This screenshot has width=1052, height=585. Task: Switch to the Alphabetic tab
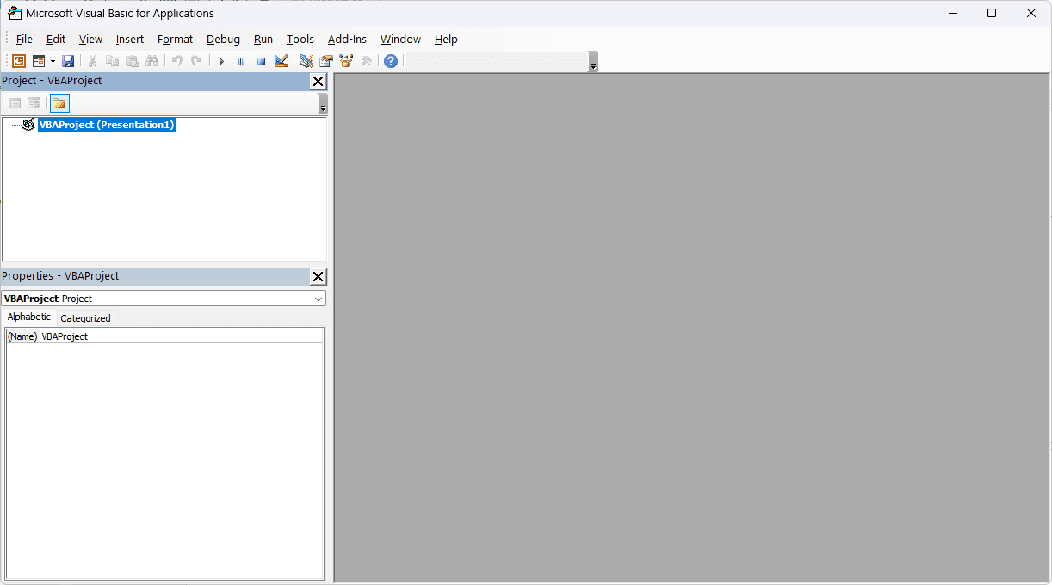[28, 317]
